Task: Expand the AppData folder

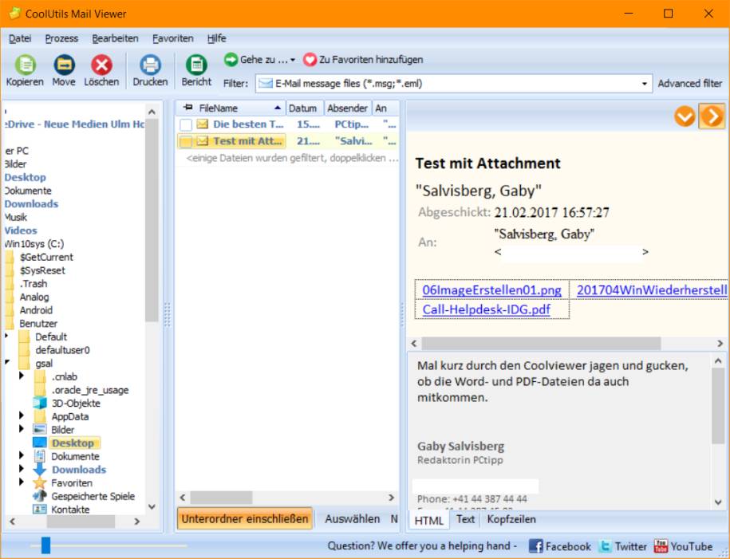Action: tap(22, 416)
